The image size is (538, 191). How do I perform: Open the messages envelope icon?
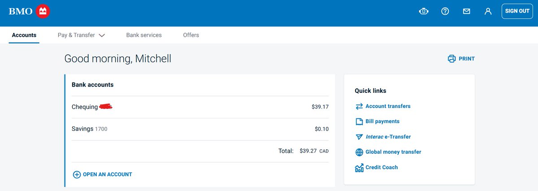tap(467, 11)
